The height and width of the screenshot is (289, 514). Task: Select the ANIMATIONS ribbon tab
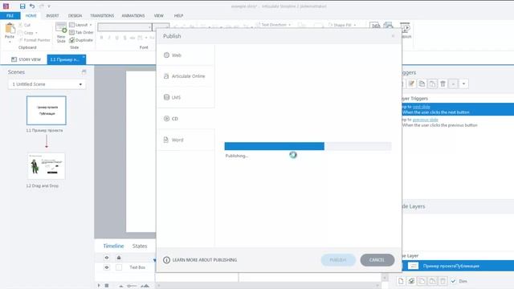coord(133,15)
